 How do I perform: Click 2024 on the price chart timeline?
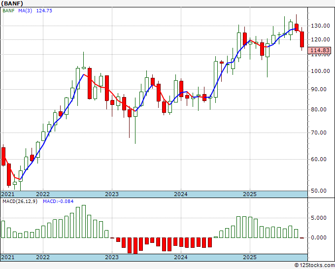[x=181, y=194]
